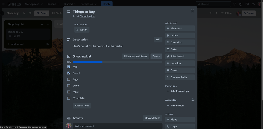Switch to the Board view tab

click(42, 13)
